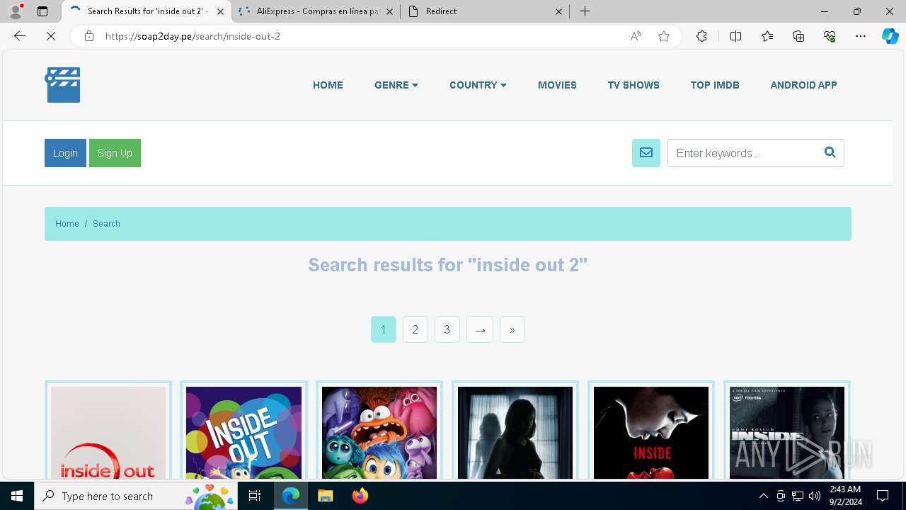
Task: Open Microsoft Edge from taskbar
Action: click(x=291, y=496)
